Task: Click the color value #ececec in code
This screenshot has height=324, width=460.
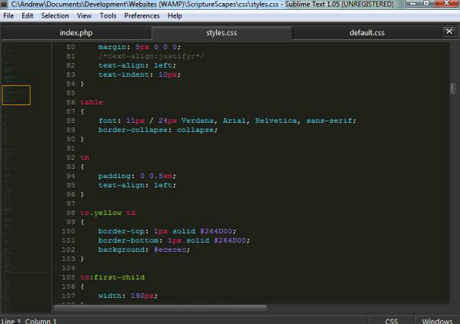Action: (170, 250)
